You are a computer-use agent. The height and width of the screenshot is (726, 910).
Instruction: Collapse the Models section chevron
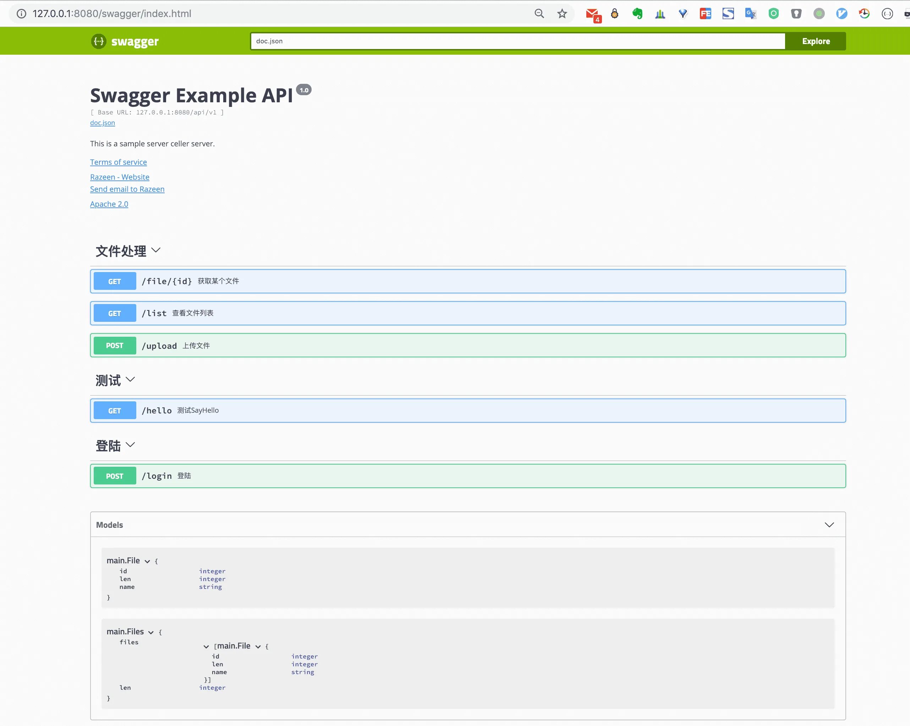coord(829,525)
